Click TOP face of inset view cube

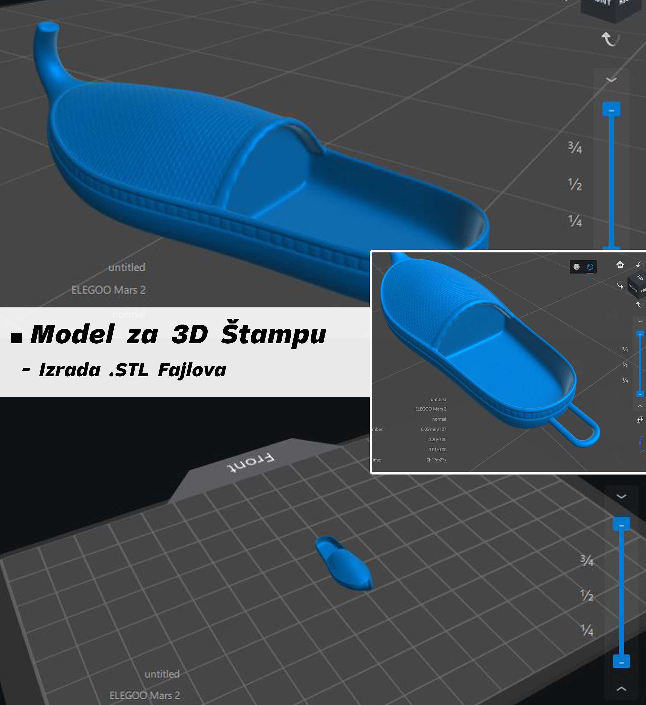coord(640,277)
